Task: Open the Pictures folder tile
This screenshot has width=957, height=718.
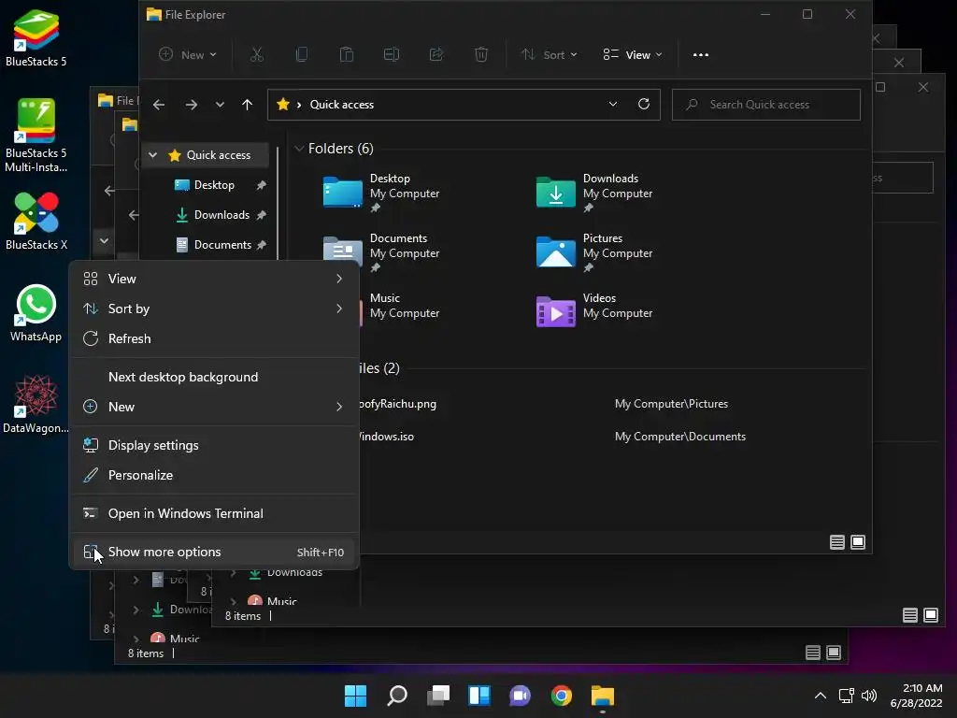Action: tap(594, 252)
